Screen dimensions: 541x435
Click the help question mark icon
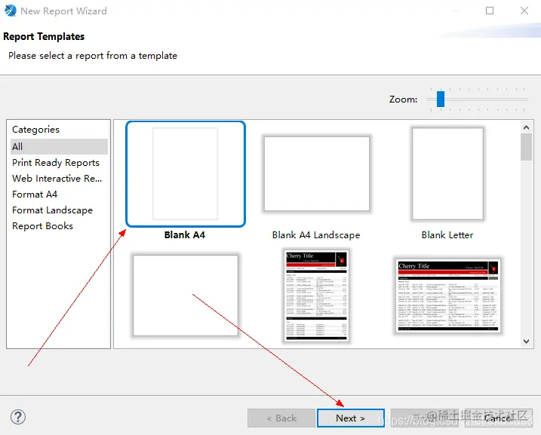click(x=18, y=417)
